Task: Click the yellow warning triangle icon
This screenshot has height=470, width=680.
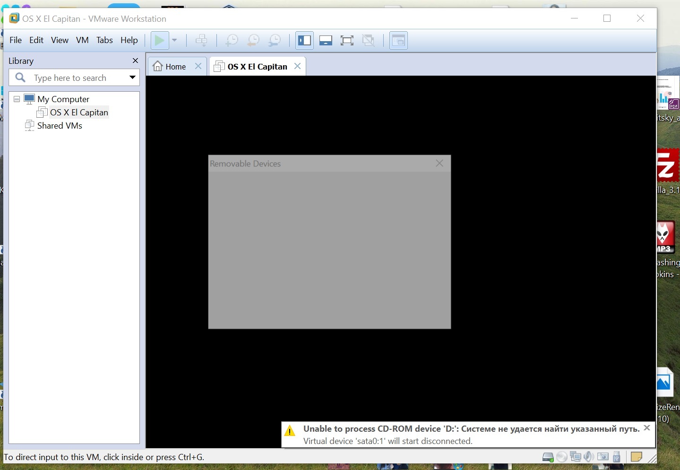Action: coord(290,431)
